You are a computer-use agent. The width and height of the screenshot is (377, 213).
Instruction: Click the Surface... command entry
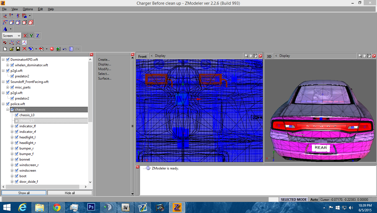pos(105,78)
